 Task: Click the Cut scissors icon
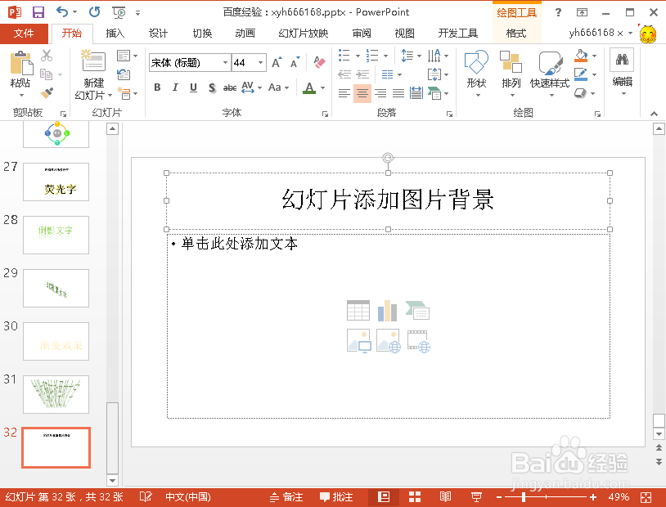point(47,56)
